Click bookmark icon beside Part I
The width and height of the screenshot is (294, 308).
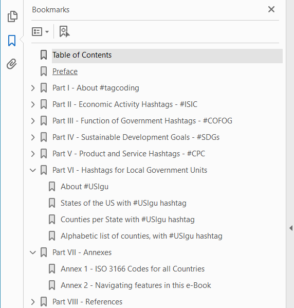click(x=44, y=88)
